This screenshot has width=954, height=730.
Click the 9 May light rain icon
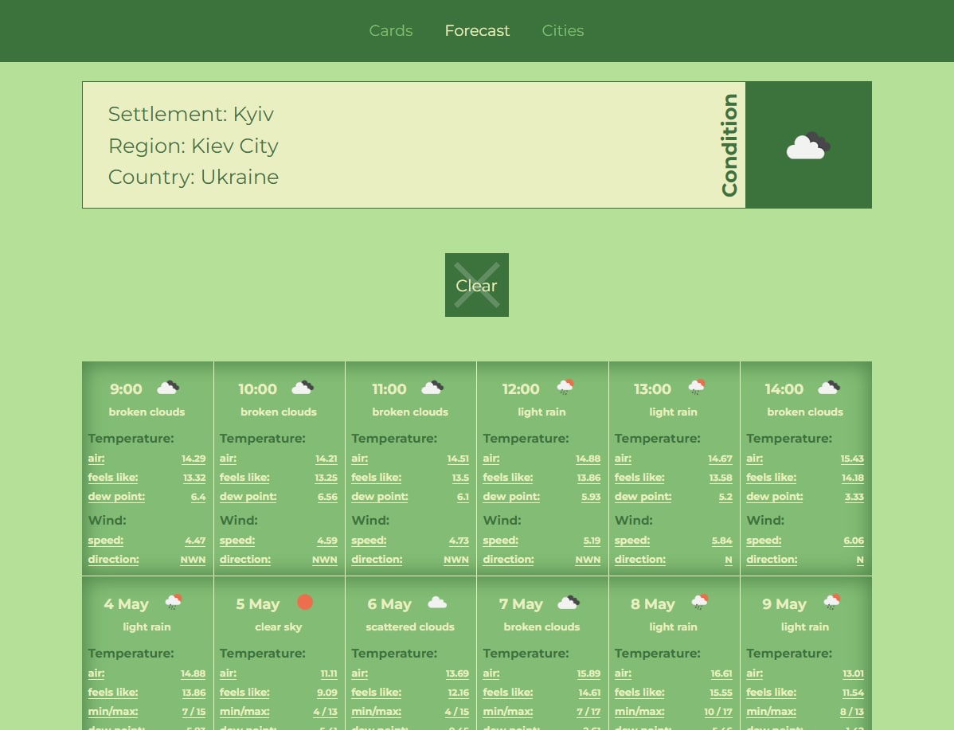pyautogui.click(x=831, y=602)
